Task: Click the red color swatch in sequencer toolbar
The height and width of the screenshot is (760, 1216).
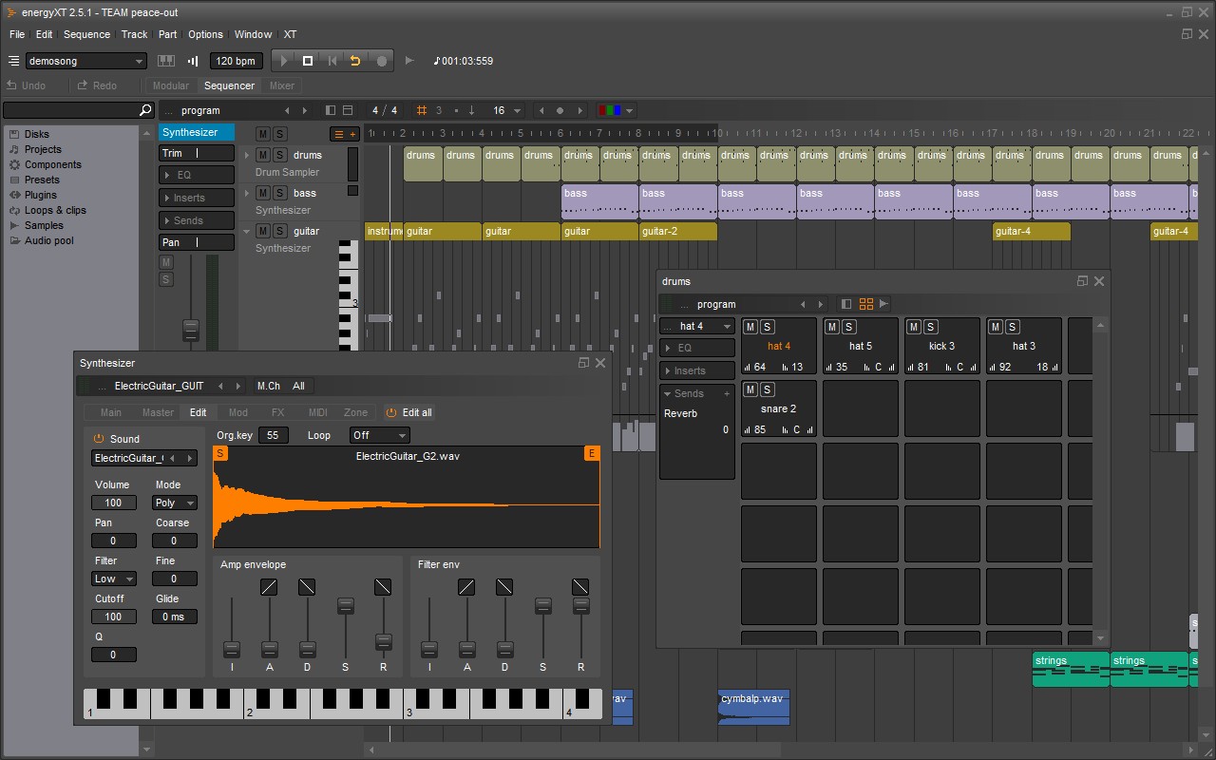Action: [x=602, y=110]
